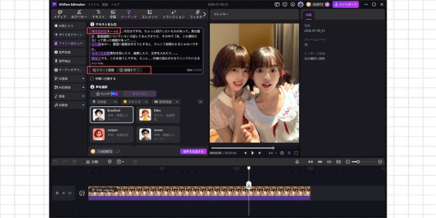Select the Bradford voice card
The height and width of the screenshot is (218, 436).
[112, 114]
